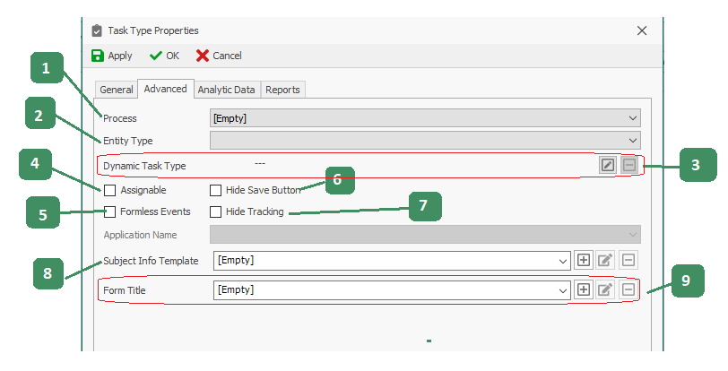Screen dimensions: 728x371
Task: Switch to the General tab
Action: (x=117, y=90)
